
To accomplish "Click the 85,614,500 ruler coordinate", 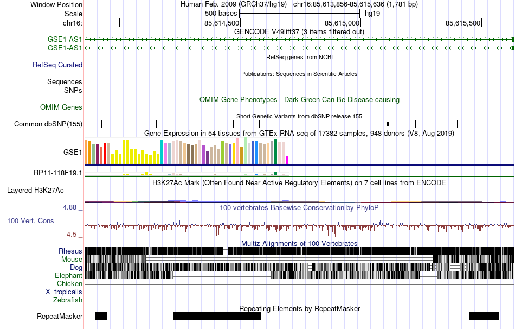I will point(222,23).
